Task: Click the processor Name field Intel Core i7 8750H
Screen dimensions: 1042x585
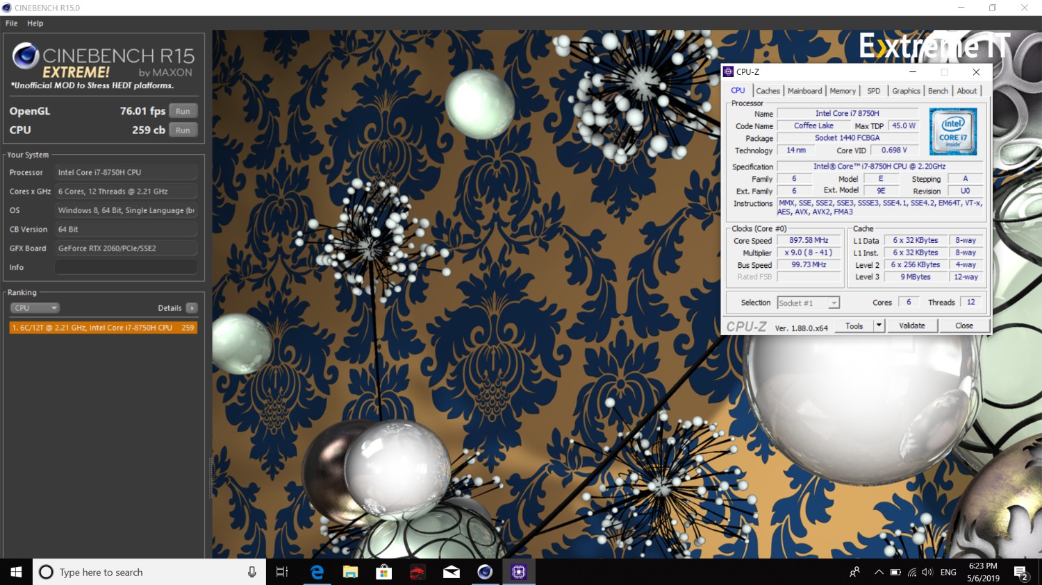Action: 847,113
